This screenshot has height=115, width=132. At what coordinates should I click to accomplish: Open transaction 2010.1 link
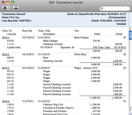tap(6, 37)
